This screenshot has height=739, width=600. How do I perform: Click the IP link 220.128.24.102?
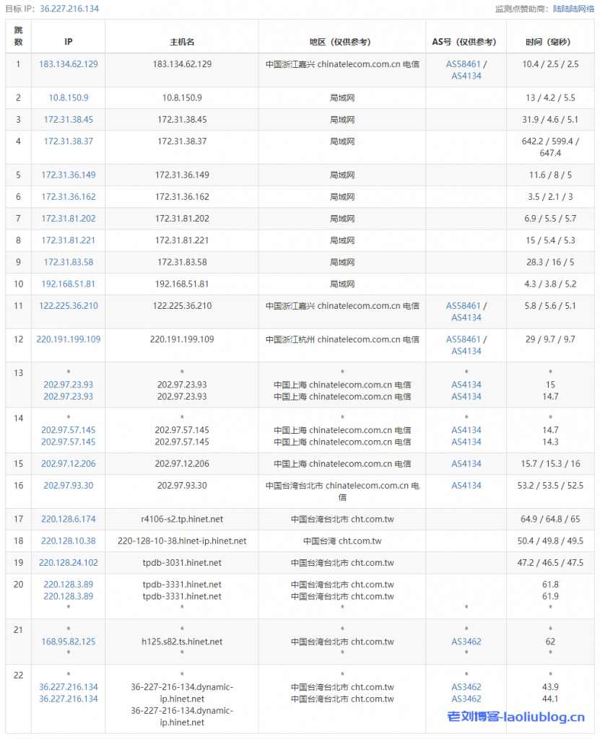pos(69,563)
